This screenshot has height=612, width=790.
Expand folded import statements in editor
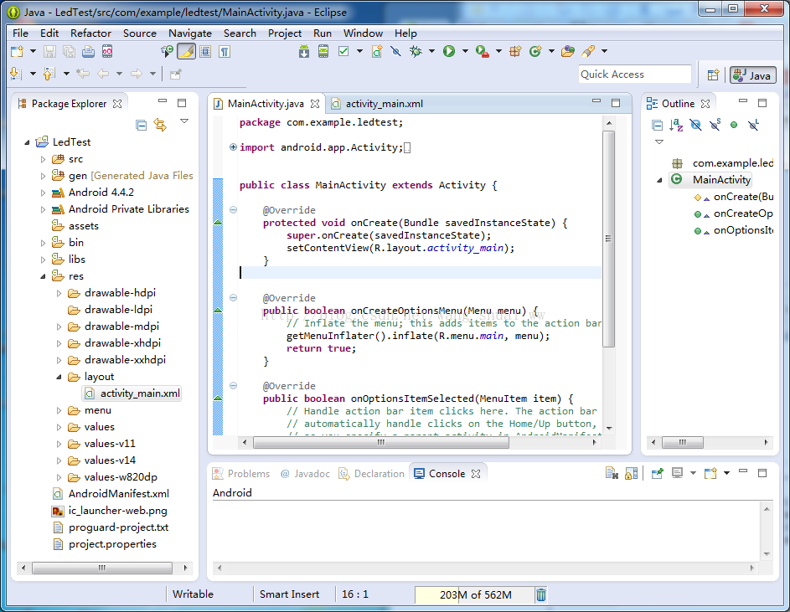[233, 147]
